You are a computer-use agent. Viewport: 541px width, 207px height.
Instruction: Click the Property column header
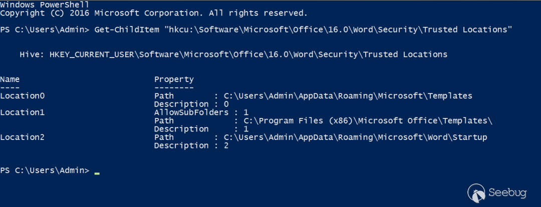(174, 79)
